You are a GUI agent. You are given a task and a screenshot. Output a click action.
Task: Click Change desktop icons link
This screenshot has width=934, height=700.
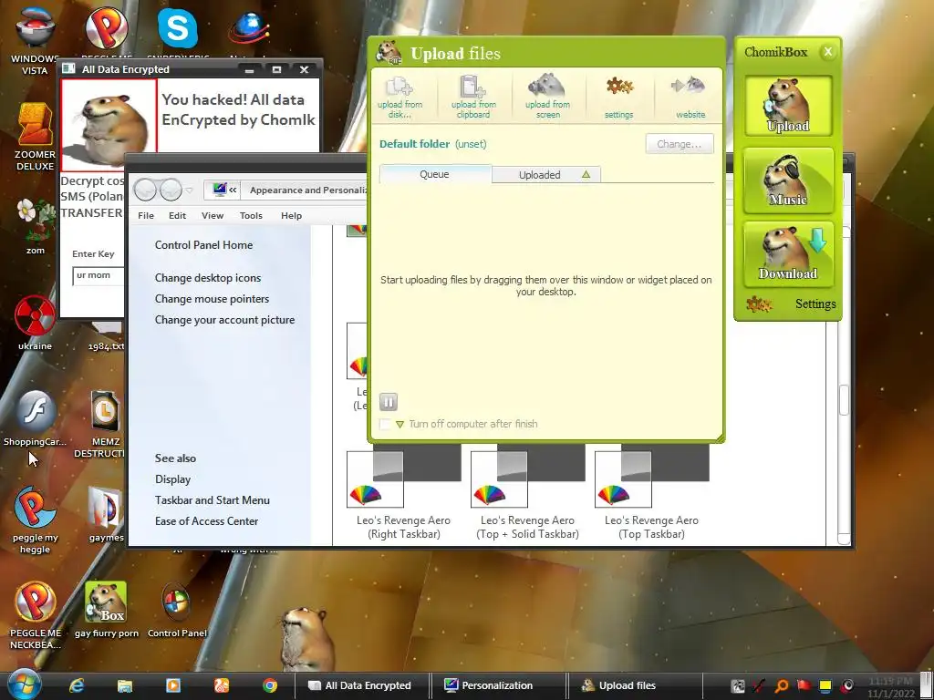(x=208, y=278)
